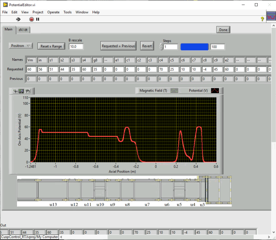Click the Done button
276x240 pixels.
coord(223,30)
